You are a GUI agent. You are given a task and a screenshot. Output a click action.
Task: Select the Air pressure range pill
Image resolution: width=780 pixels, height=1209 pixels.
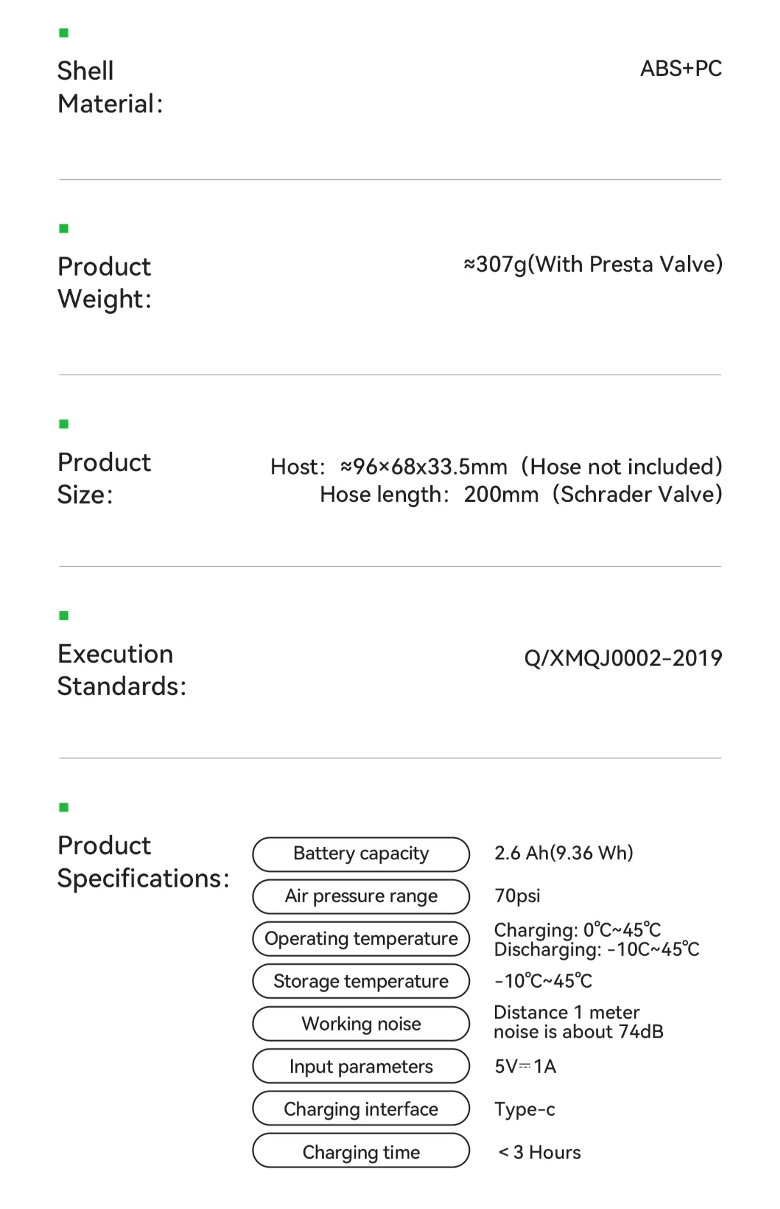[361, 896]
